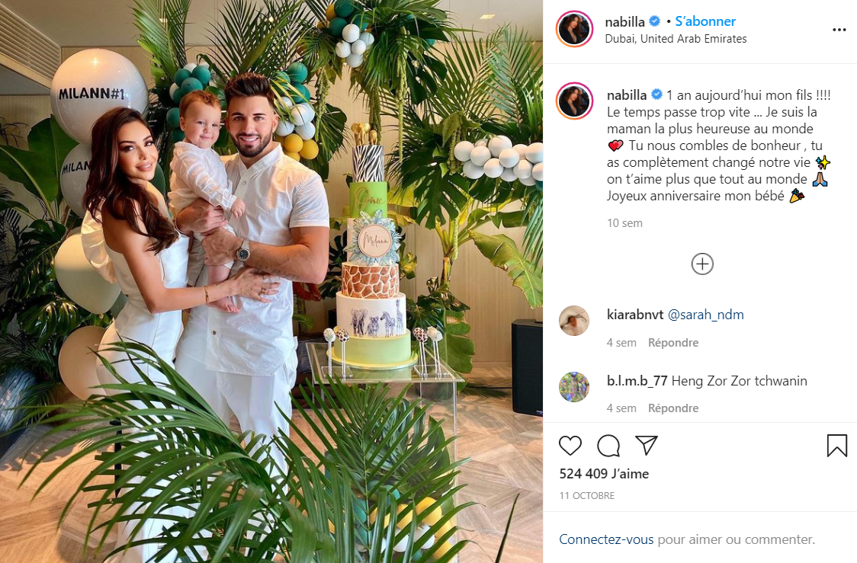Save post with the bookmark icon
This screenshot has width=857, height=563.
[836, 446]
